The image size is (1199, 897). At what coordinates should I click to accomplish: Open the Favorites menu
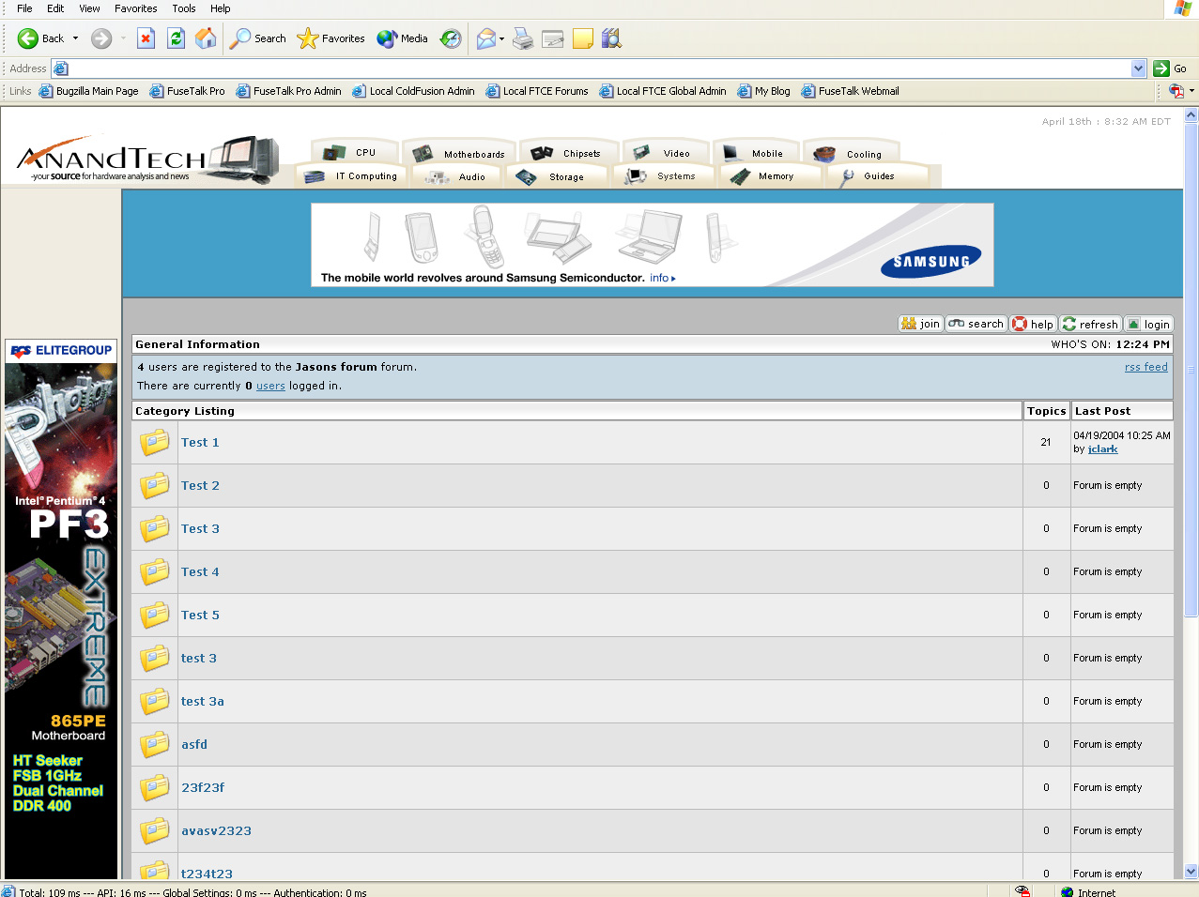coord(136,8)
